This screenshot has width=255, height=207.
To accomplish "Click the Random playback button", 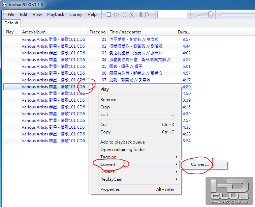I will tap(148, 15).
